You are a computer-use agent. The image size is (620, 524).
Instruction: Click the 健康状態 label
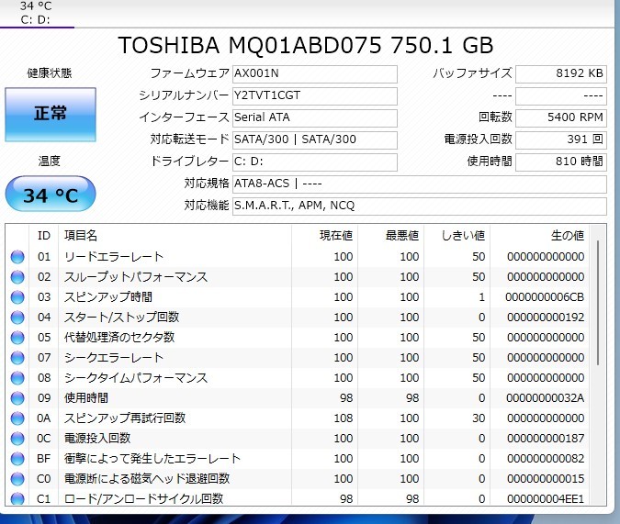point(50,73)
